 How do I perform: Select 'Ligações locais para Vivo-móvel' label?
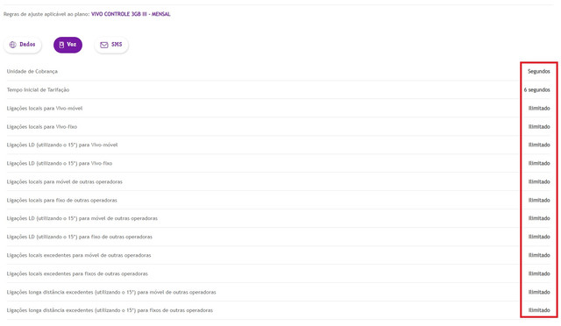point(45,109)
